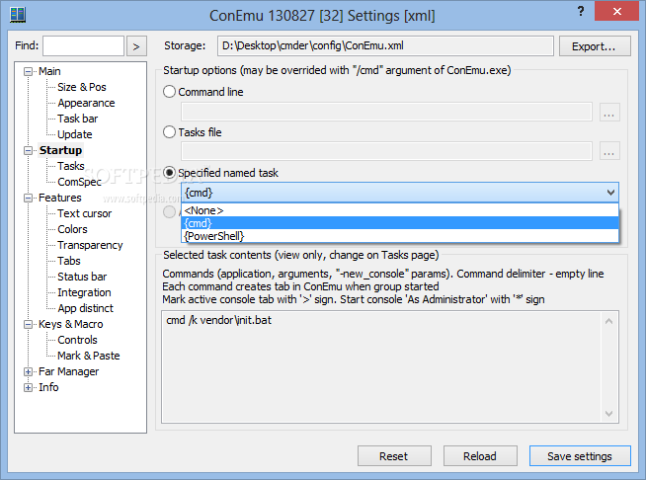Open the App distinct settings page
The height and width of the screenshot is (480, 646).
click(x=85, y=308)
